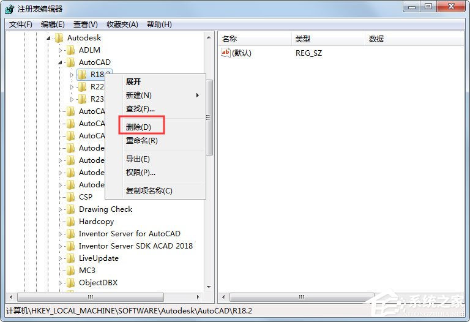Screen dimensions: 470x322
Task: Click the ObjectDBX folder icon
Action: (71, 283)
